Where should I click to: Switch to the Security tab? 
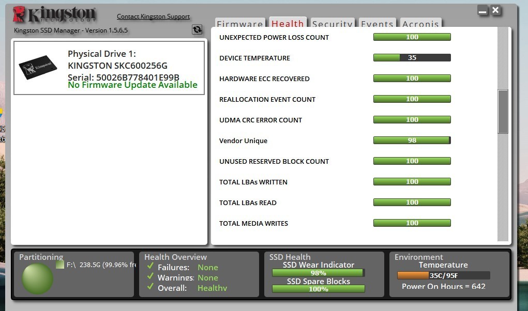click(333, 23)
